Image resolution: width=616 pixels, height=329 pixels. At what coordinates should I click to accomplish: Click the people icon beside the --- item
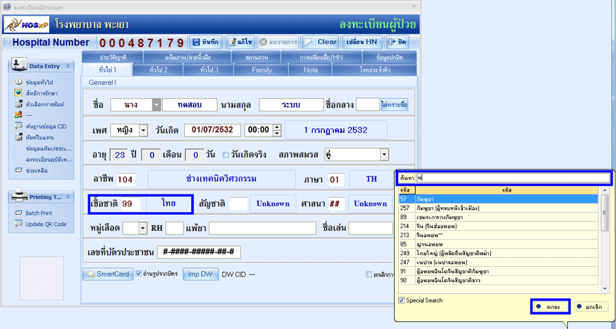coord(18,115)
